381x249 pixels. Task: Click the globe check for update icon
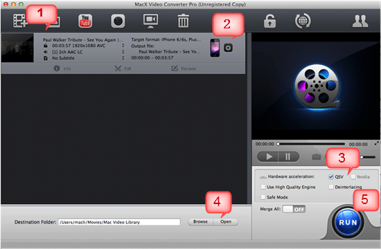point(303,21)
